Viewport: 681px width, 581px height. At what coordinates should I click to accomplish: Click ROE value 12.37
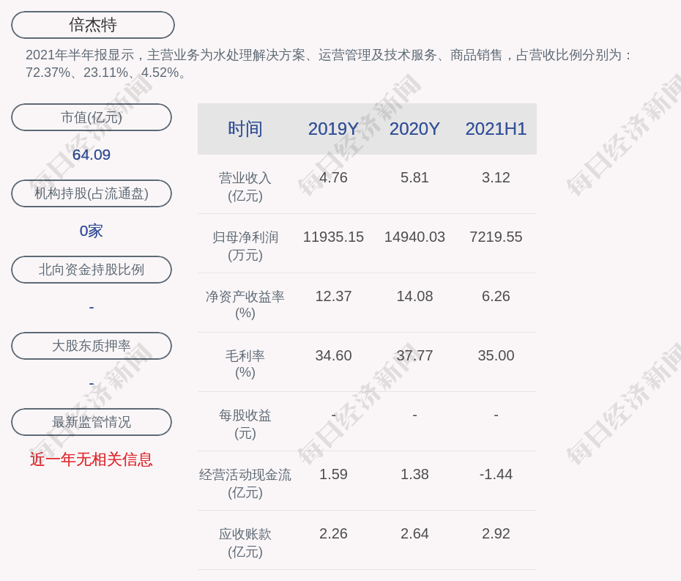[x=333, y=297]
